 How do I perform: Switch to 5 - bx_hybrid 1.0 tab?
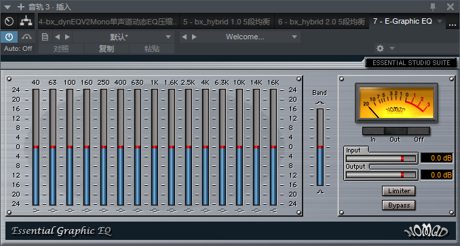pos(227,22)
